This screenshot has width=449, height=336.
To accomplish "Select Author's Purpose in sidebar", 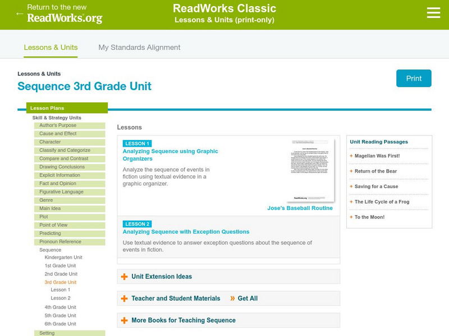I will (x=70, y=125).
